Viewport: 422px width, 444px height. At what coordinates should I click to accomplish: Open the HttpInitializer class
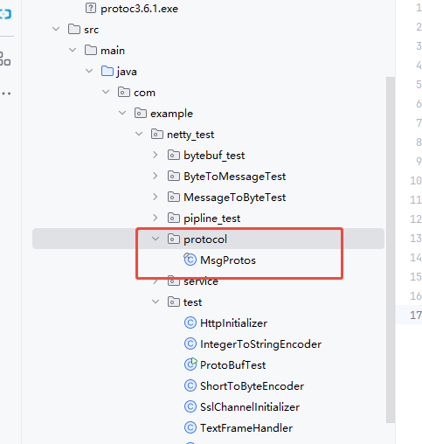(233, 323)
